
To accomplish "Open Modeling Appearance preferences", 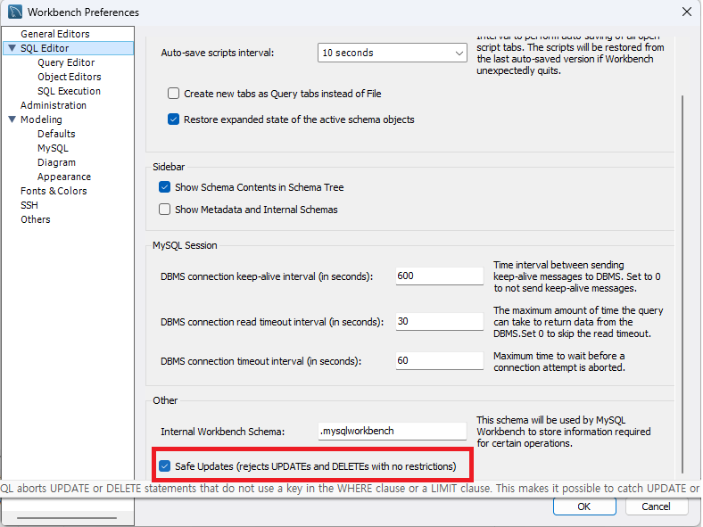I will [64, 177].
